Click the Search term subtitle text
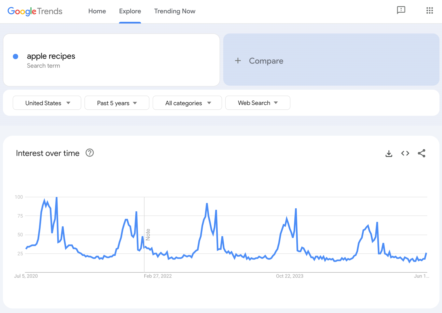This screenshot has width=442, height=313. (x=44, y=66)
